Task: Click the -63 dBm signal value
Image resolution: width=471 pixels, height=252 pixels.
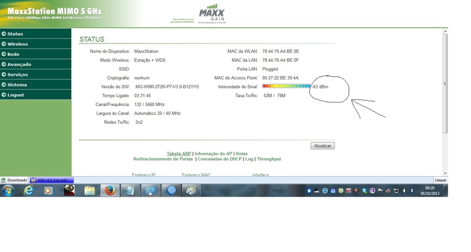Action: (x=320, y=87)
